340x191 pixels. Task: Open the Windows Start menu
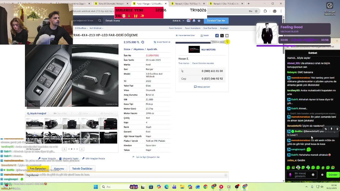(96, 187)
